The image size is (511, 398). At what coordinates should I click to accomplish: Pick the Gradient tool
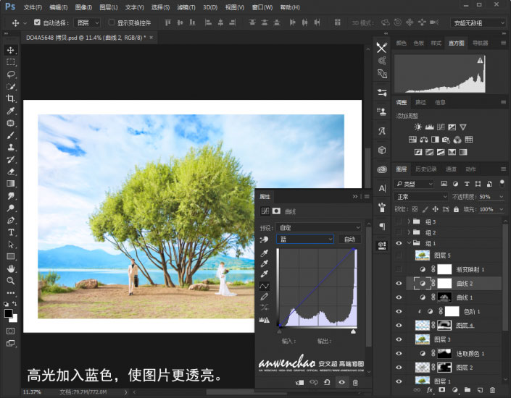pyautogui.click(x=10, y=184)
